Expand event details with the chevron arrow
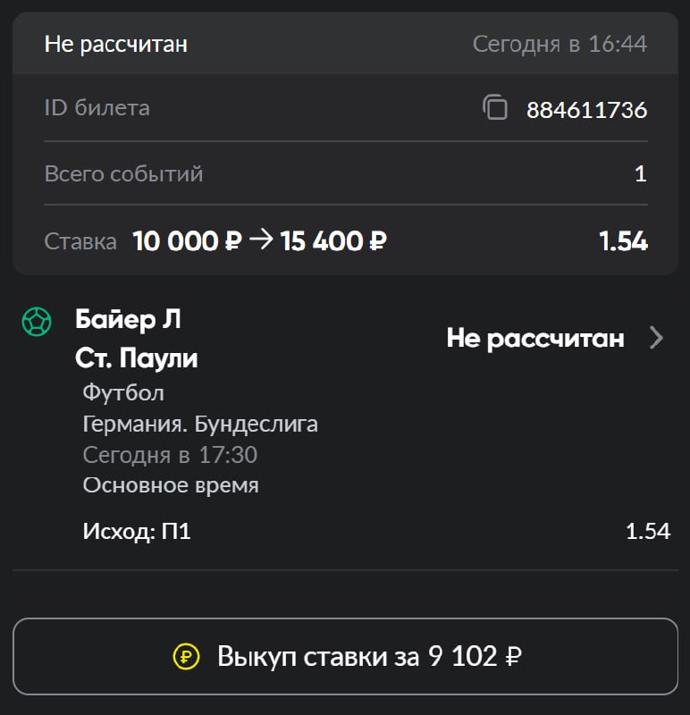Screen dimensions: 690x715 coord(656,338)
